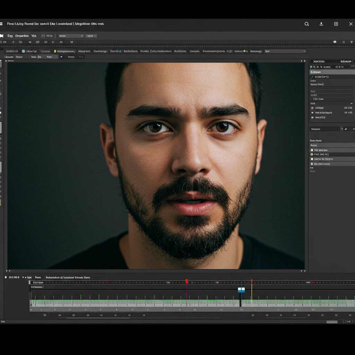
Task: Click the green square icon atop right panel
Action: [311, 67]
